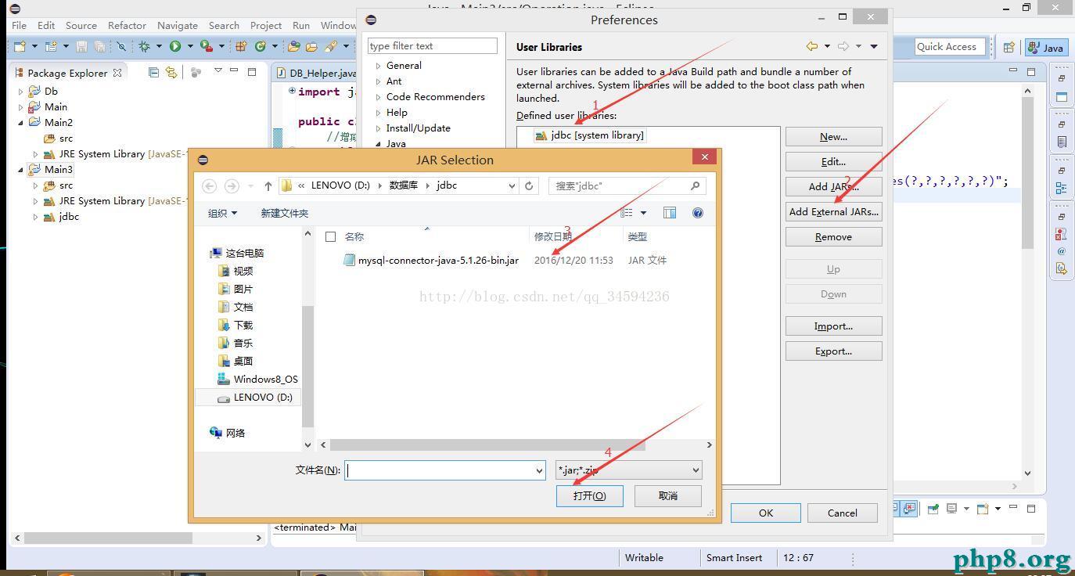Viewport: 1075px width, 576px height.
Task: Open the Refactor menu
Action: coord(127,25)
